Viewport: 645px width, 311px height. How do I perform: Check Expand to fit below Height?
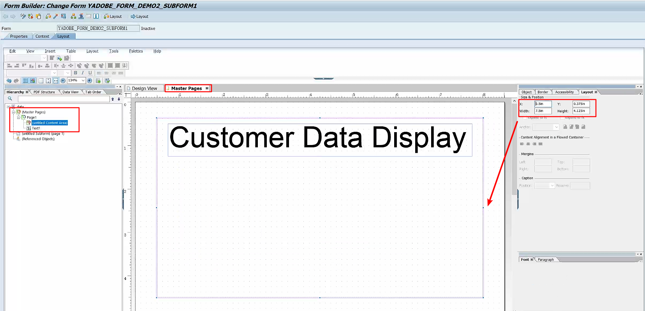tap(562, 117)
